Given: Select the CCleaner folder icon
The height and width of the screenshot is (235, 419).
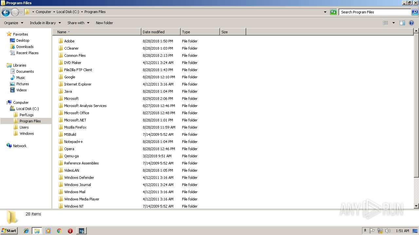Looking at the screenshot, I should click(61, 48).
